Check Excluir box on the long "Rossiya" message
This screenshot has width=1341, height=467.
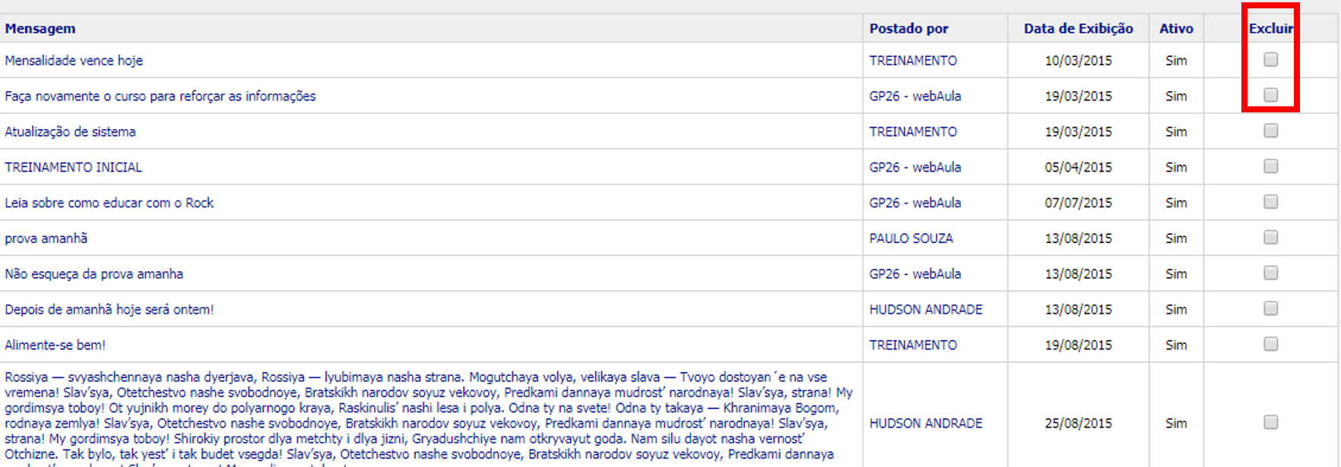pos(1270,422)
